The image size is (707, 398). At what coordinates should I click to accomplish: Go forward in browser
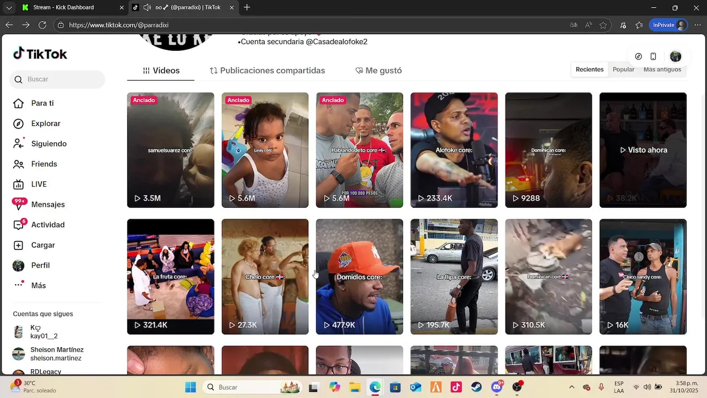pyautogui.click(x=25, y=25)
